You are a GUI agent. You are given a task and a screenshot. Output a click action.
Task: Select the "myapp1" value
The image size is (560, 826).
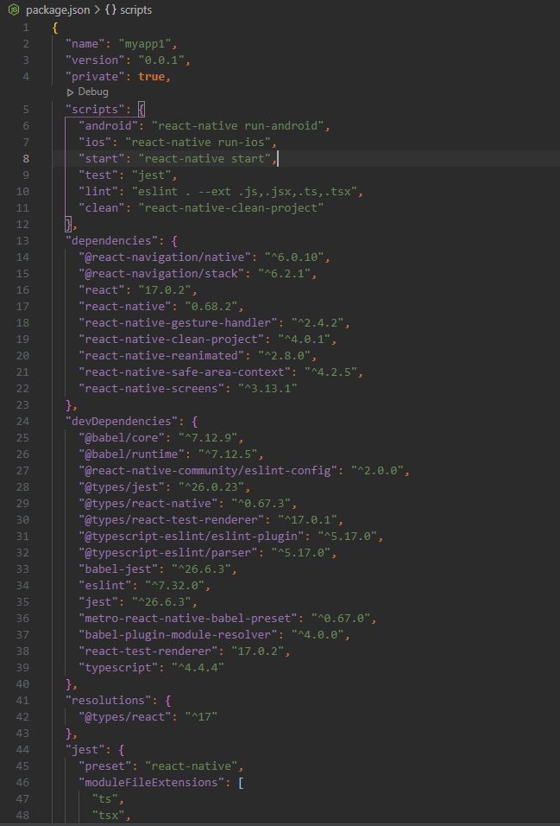[145, 44]
